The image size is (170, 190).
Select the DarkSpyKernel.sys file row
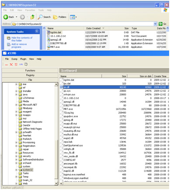pos(114,145)
